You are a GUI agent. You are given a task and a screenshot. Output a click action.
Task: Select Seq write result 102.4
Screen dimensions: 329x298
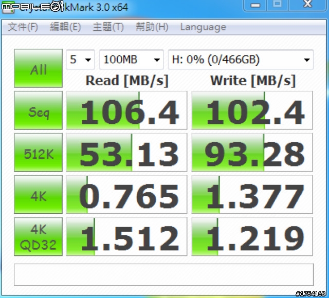tap(252, 110)
